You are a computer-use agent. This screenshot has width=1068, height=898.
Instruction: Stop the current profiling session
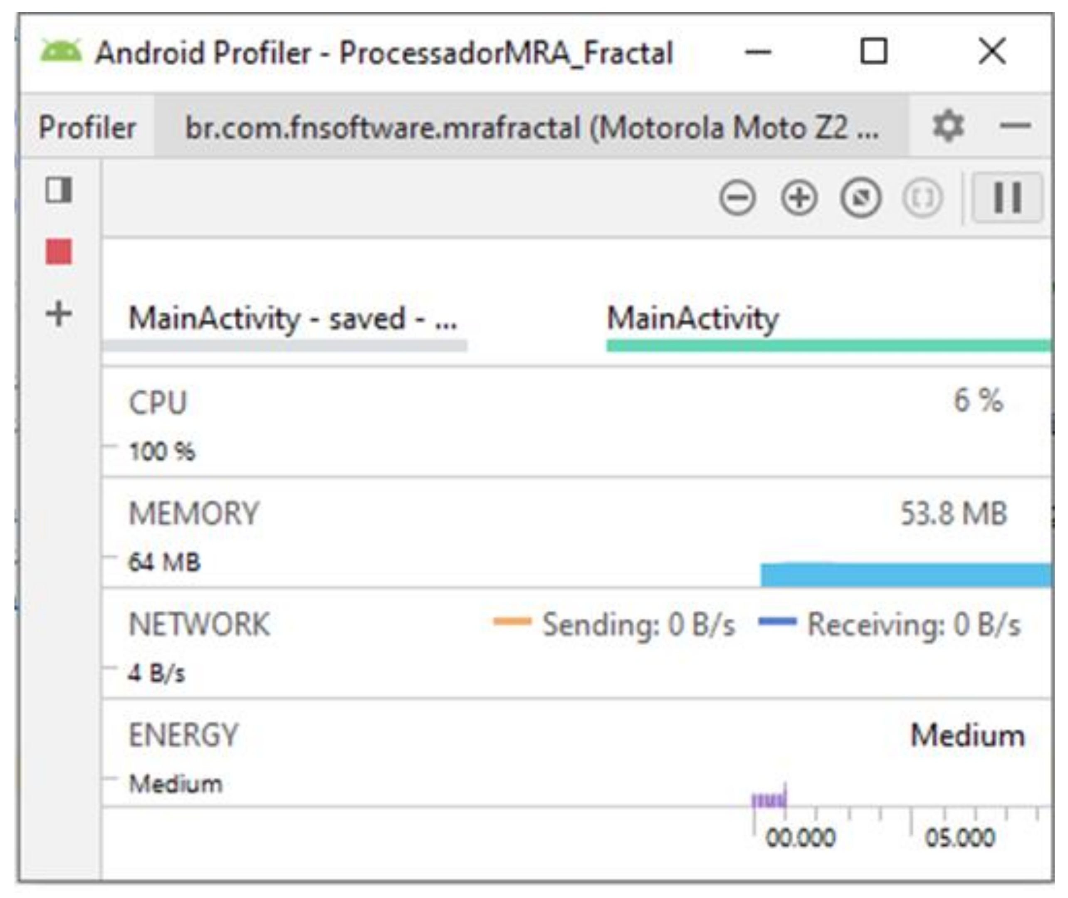(x=59, y=252)
